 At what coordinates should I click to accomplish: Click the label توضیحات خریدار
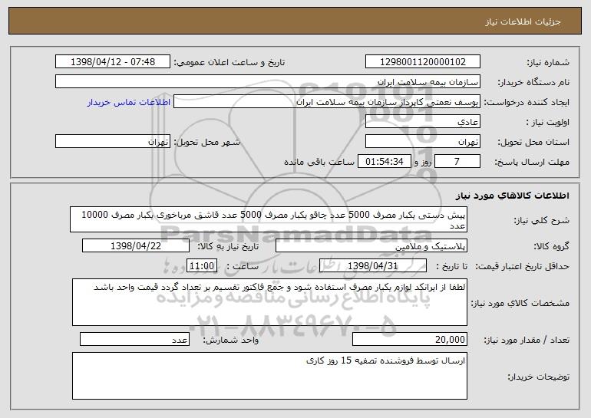tap(539, 377)
